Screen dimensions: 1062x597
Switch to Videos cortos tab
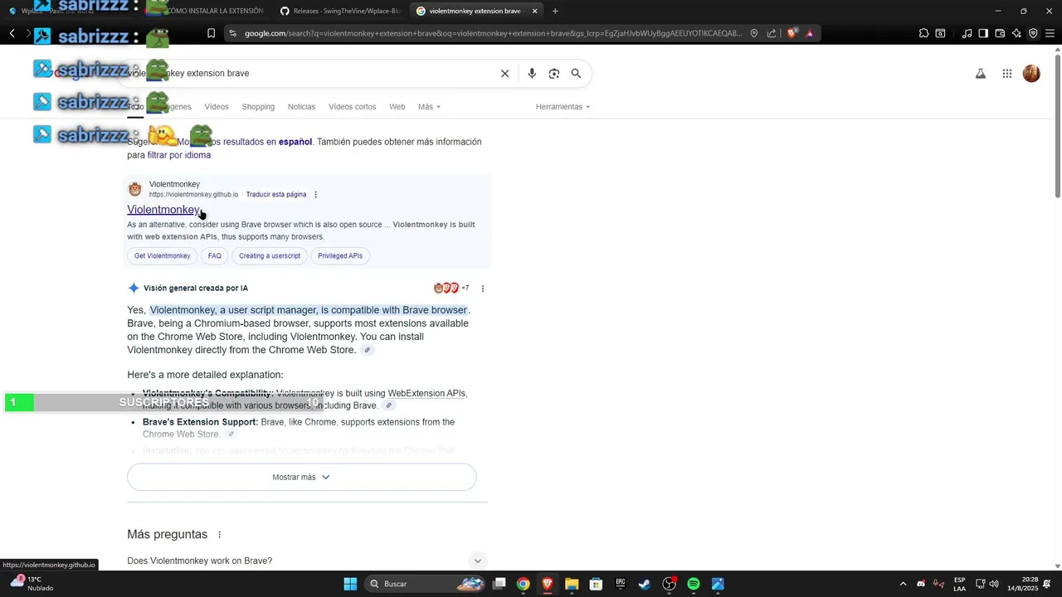point(352,107)
